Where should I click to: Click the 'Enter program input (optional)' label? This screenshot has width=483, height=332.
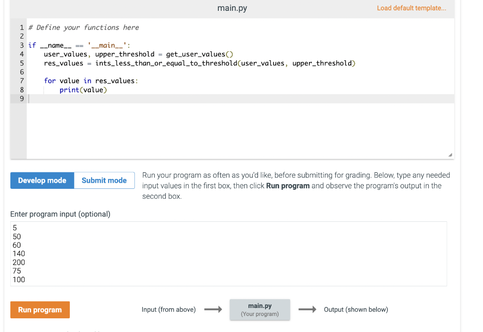tap(60, 214)
